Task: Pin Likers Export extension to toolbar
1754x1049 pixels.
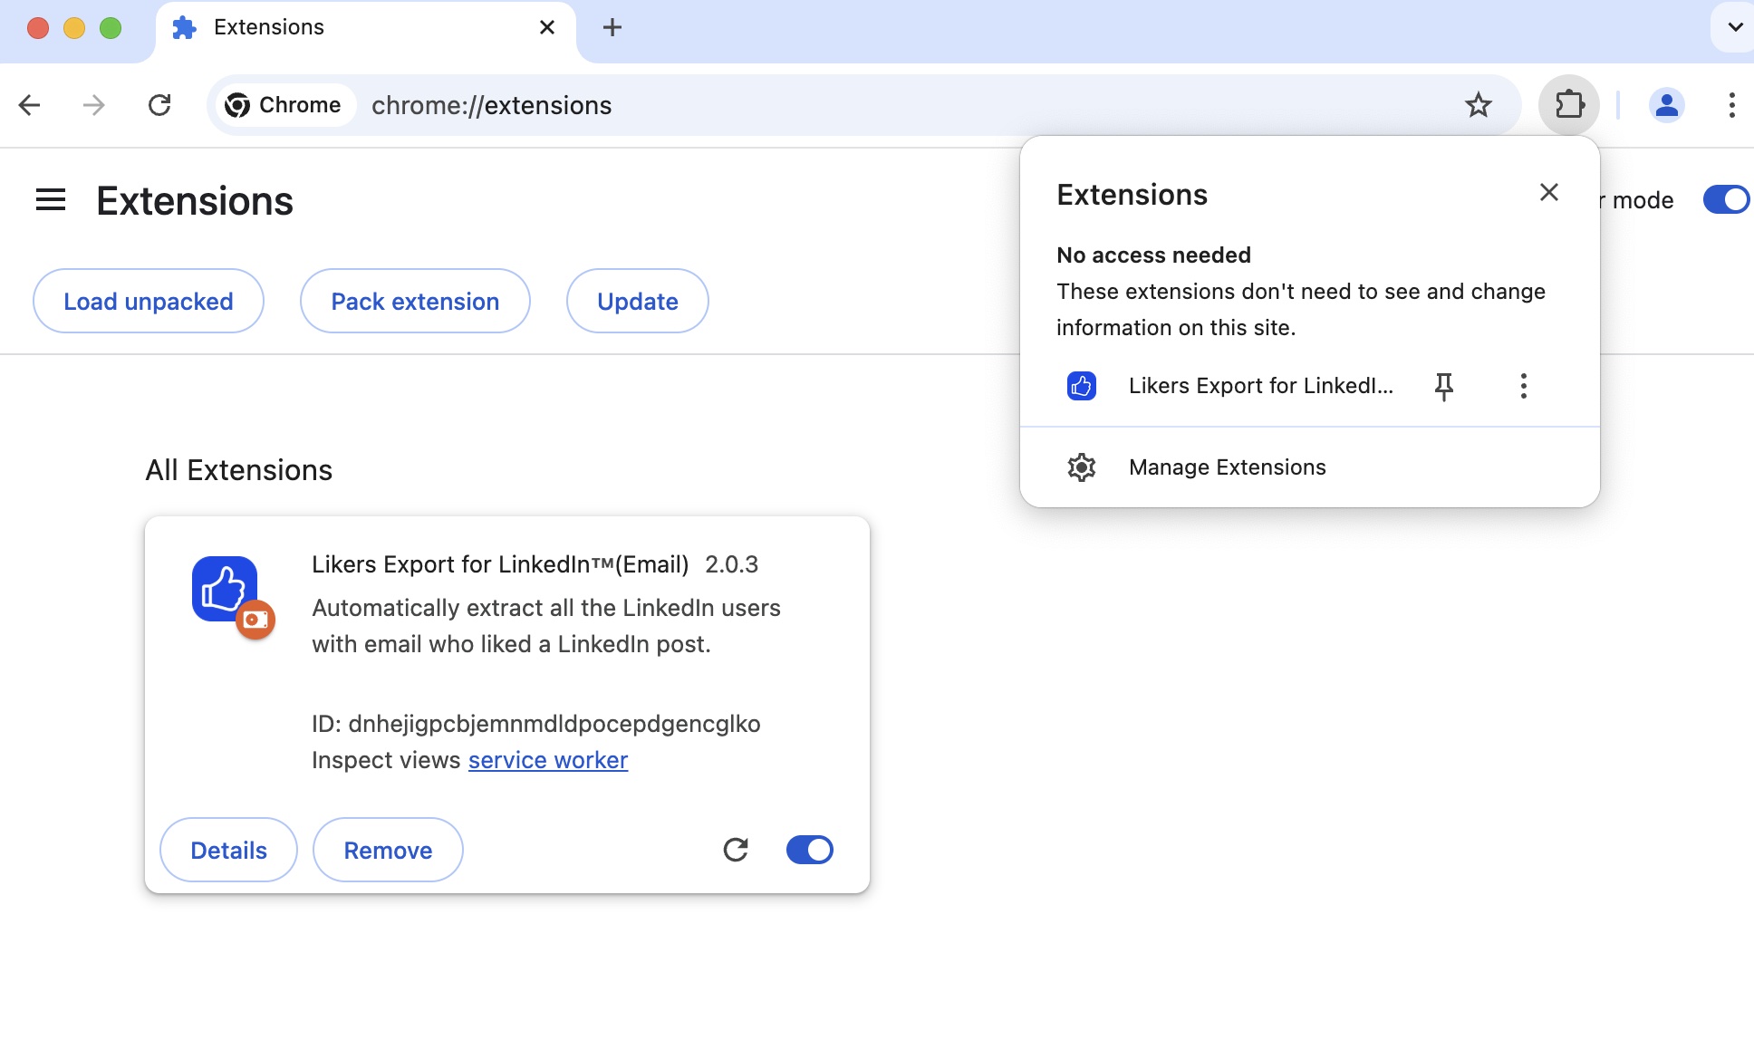Action: (x=1443, y=386)
